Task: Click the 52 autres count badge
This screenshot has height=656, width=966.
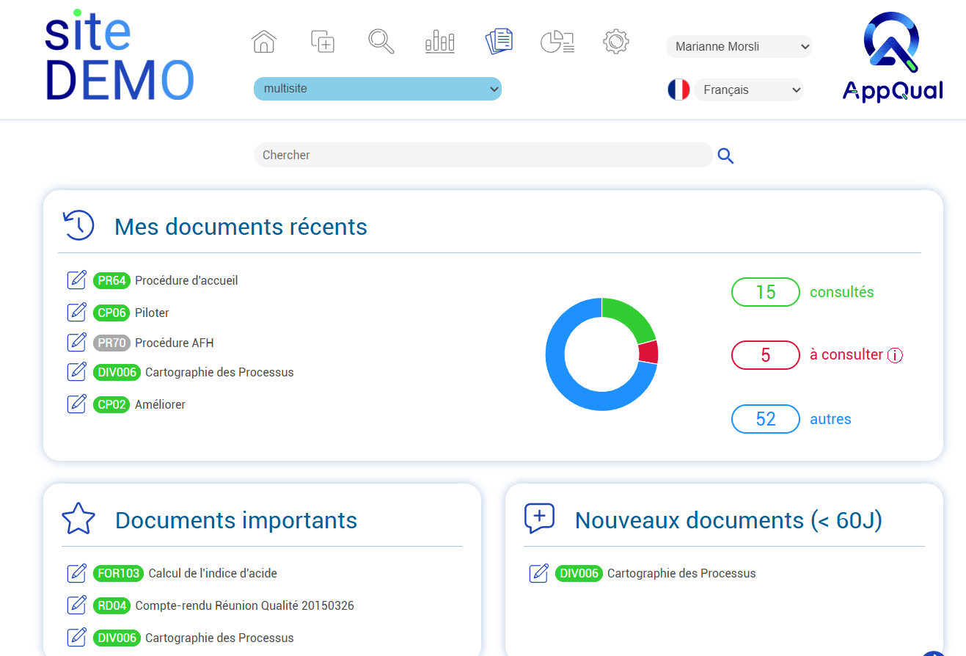Action: pos(766,419)
